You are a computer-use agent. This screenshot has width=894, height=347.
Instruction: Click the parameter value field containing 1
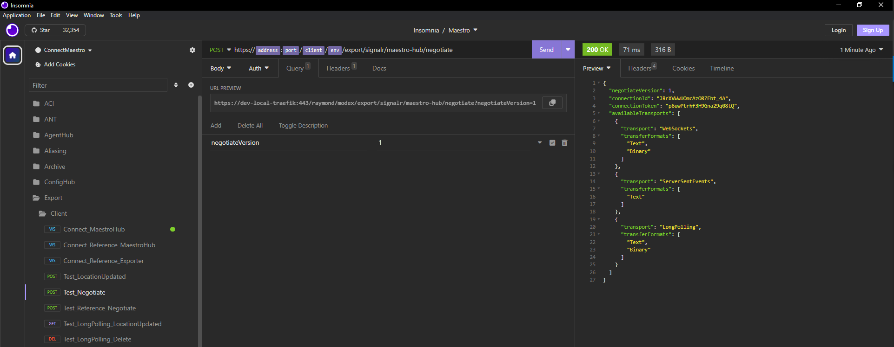(x=453, y=143)
